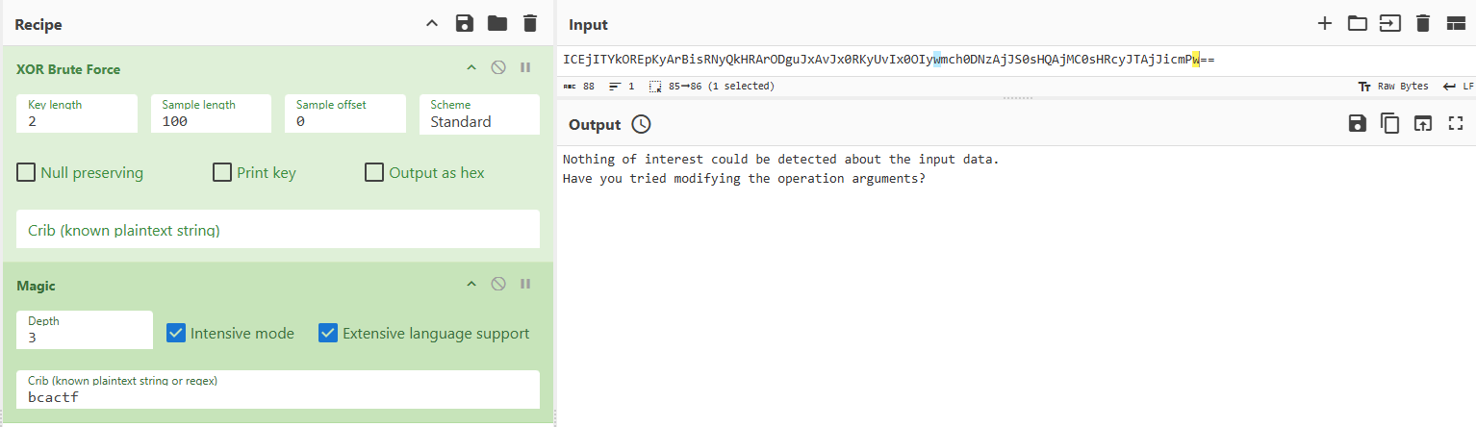Open the LF line ending menu
The width and height of the screenshot is (1476, 427).
(1458, 86)
